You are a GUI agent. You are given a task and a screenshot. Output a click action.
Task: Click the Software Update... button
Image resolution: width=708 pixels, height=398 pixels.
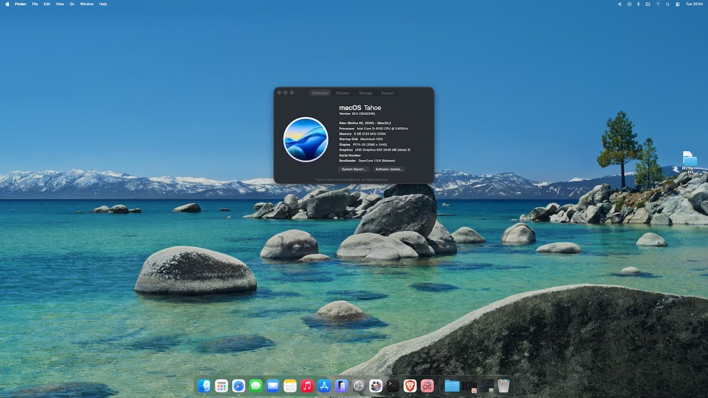[389, 169]
